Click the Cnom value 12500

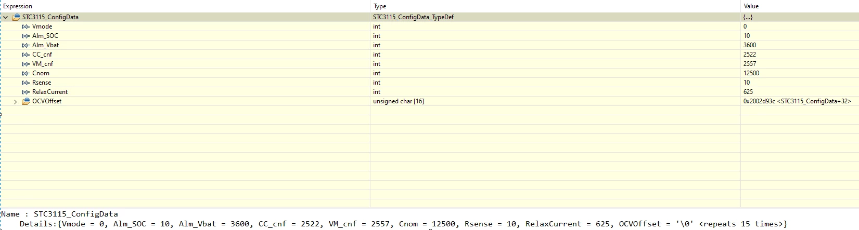point(751,73)
